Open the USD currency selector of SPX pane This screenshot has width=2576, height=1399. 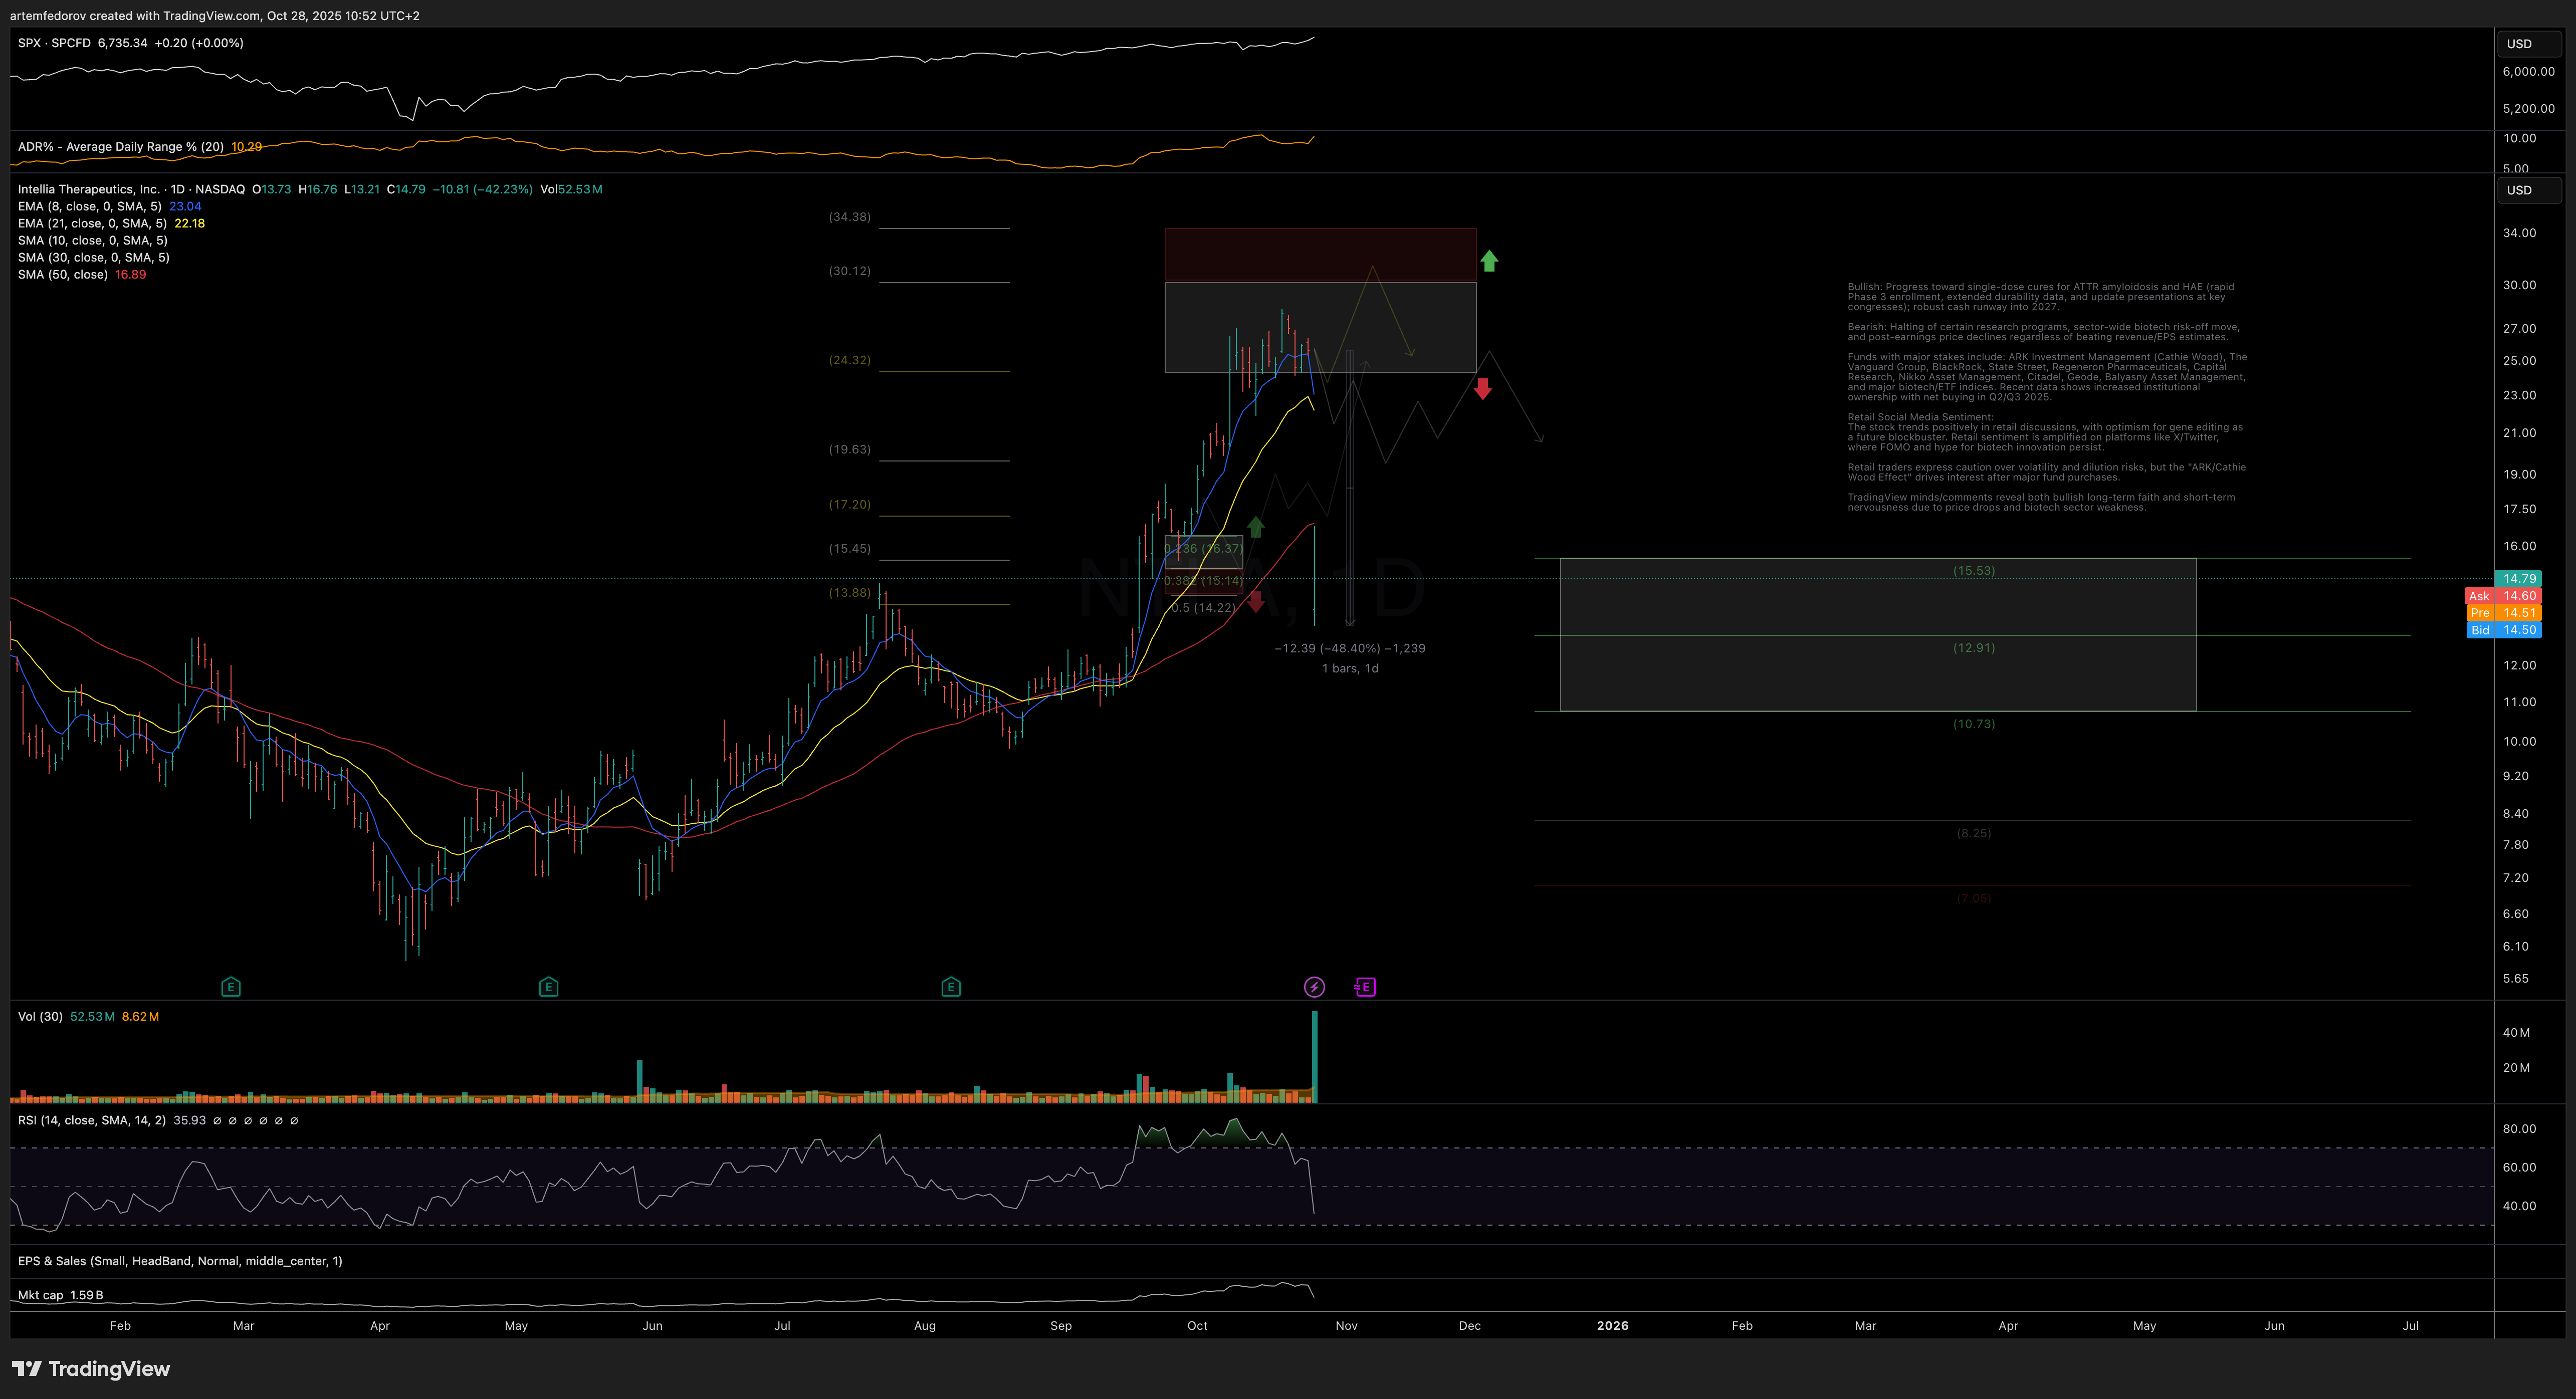(2530, 43)
